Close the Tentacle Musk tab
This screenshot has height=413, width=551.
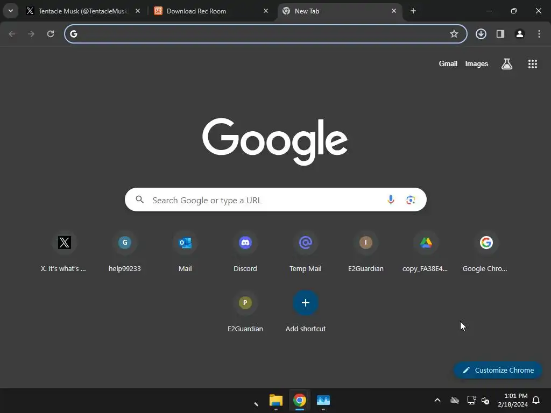tap(138, 11)
